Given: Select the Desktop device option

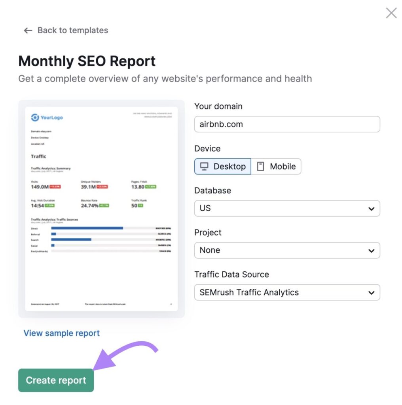Looking at the screenshot, I should 223,167.
